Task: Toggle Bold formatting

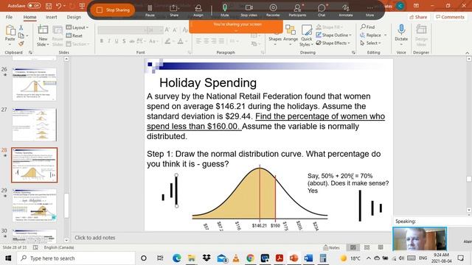Action: 102,41
